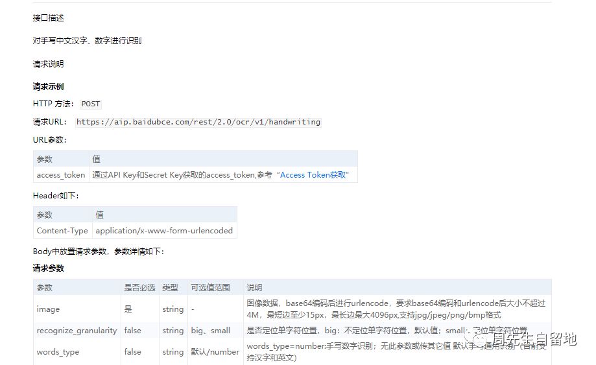Click the string type cell in image row
596x365 pixels.
pyautogui.click(x=173, y=309)
